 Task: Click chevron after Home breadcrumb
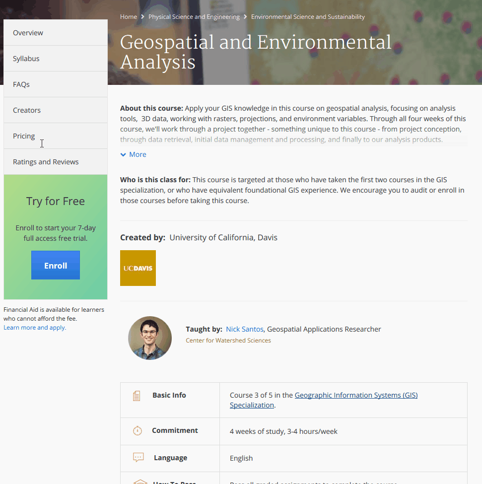click(x=142, y=17)
